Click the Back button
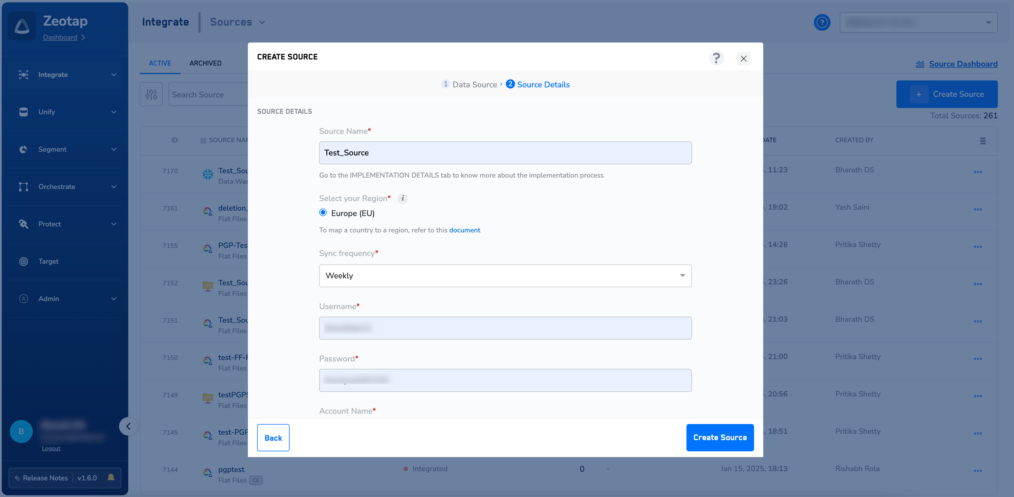This screenshot has width=1014, height=497. pos(273,438)
